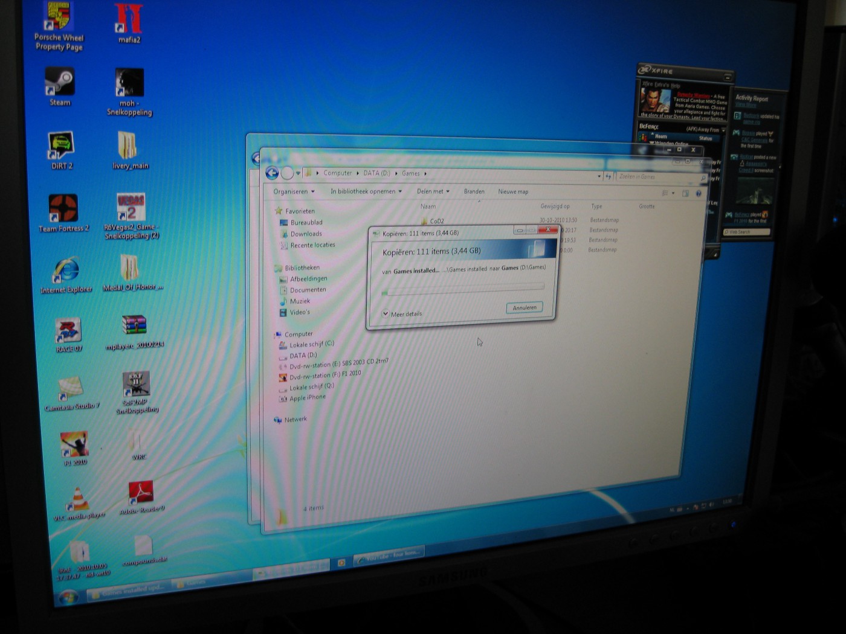The height and width of the screenshot is (634, 846).
Task: Click the 'Zoeken in Games' search field
Action: pyautogui.click(x=660, y=177)
